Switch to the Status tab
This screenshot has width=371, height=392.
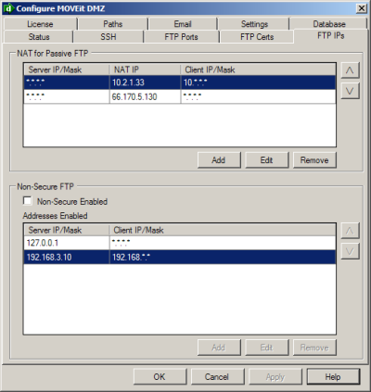(x=39, y=37)
